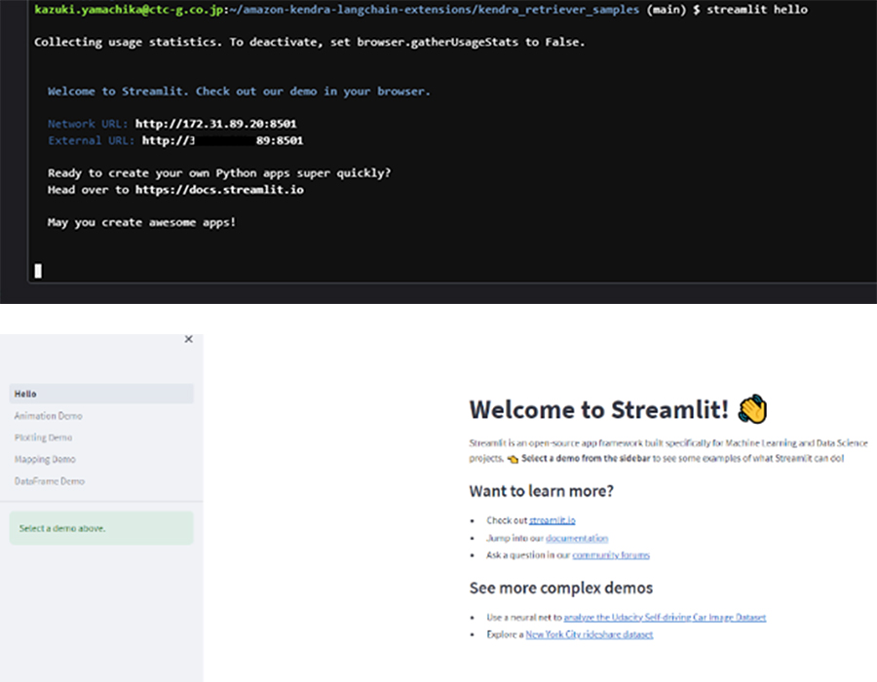The width and height of the screenshot is (877, 682).
Task: Click the 'Welcome to Streamlit. Check out our demo' line
Action: click(x=239, y=92)
